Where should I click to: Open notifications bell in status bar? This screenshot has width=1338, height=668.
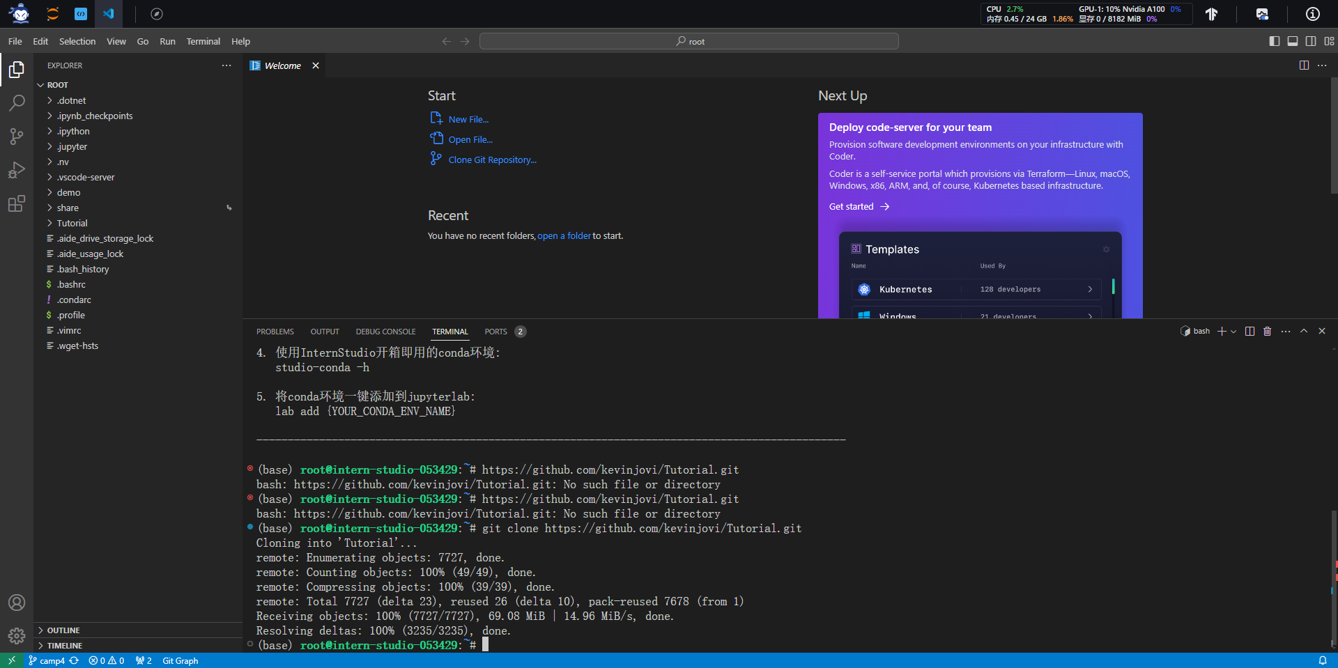[1323, 660]
